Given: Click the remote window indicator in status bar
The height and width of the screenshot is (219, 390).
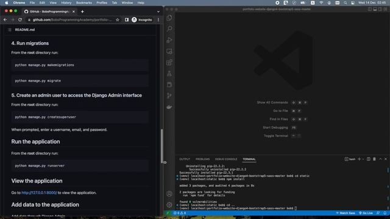Looking at the screenshot, I should 168,213.
